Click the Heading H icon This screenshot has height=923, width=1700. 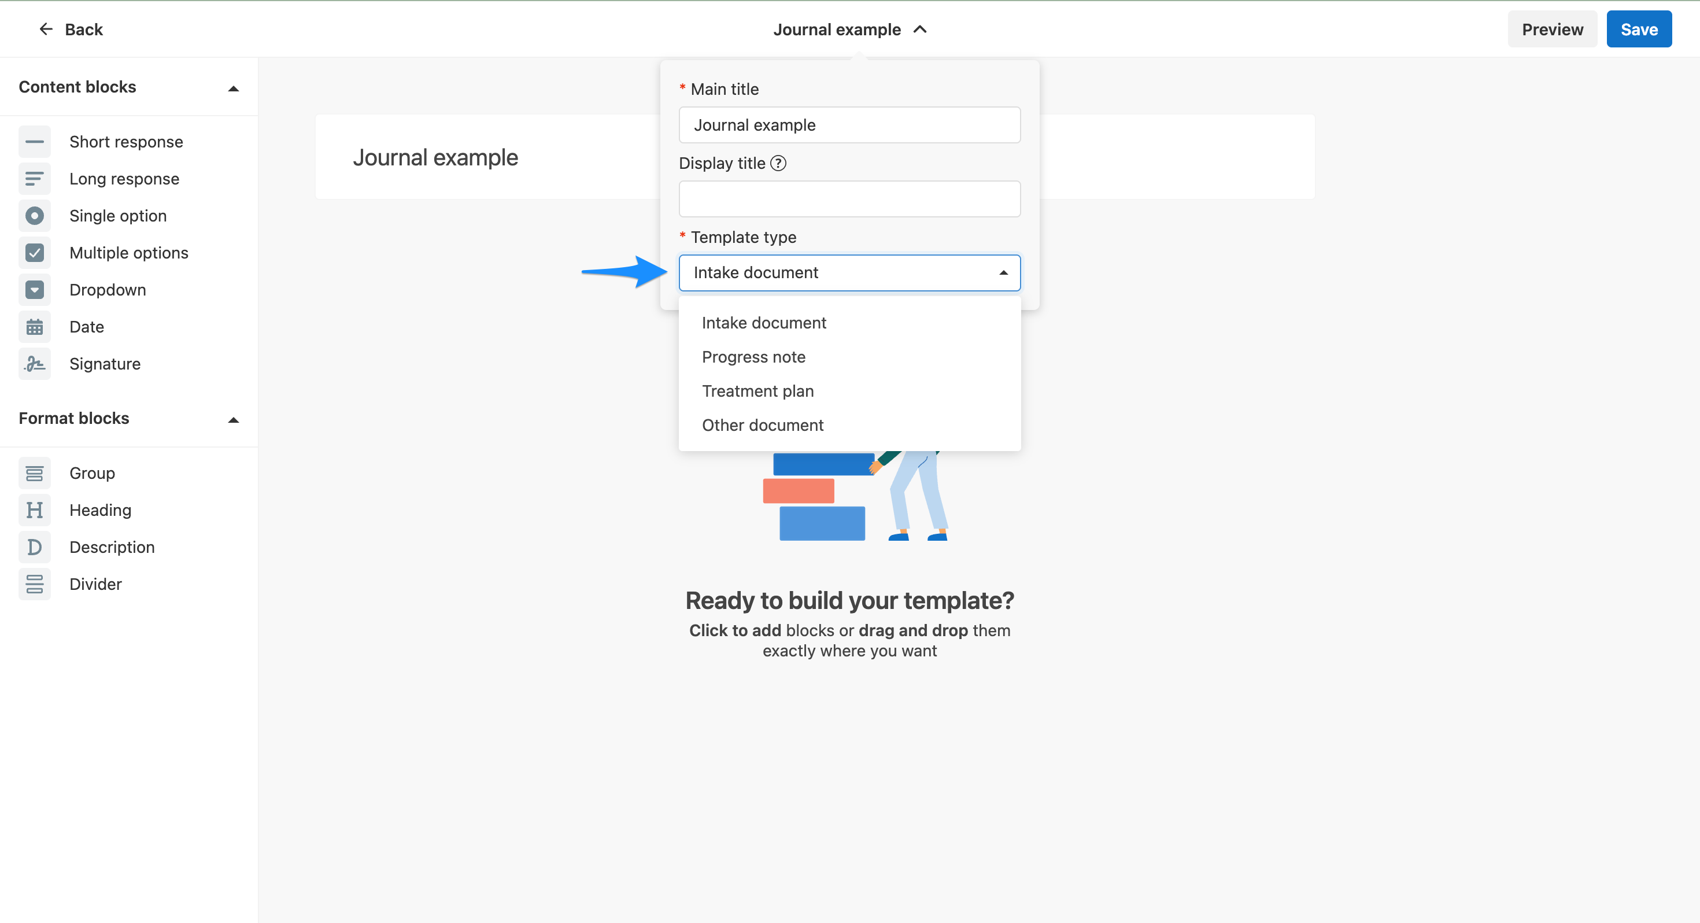(x=34, y=510)
